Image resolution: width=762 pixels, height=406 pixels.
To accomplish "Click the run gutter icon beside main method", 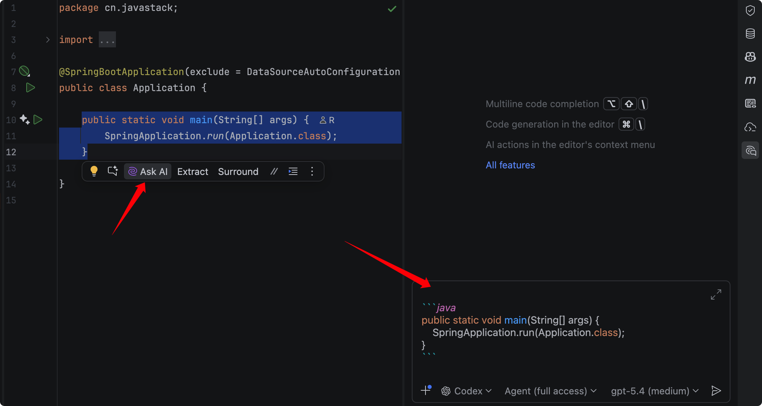I will (x=38, y=120).
